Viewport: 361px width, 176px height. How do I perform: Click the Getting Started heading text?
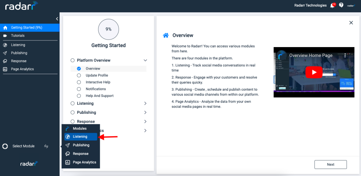(x=109, y=45)
